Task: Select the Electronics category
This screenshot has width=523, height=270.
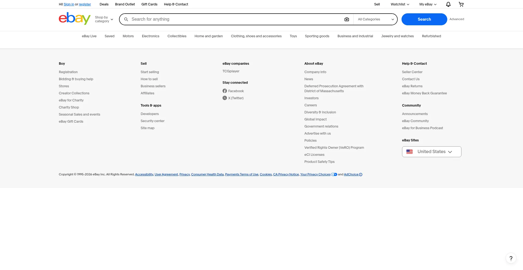Action: tap(151, 36)
